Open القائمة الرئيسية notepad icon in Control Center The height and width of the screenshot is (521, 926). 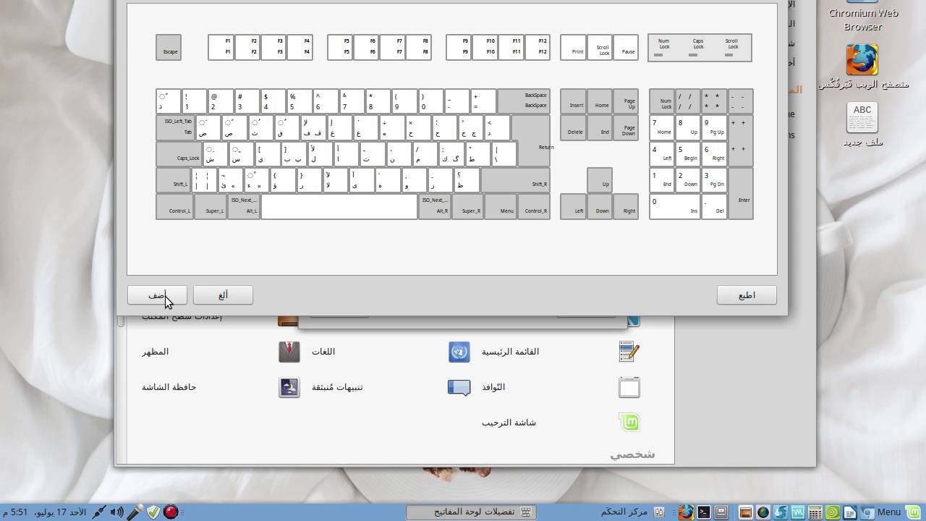(x=629, y=352)
